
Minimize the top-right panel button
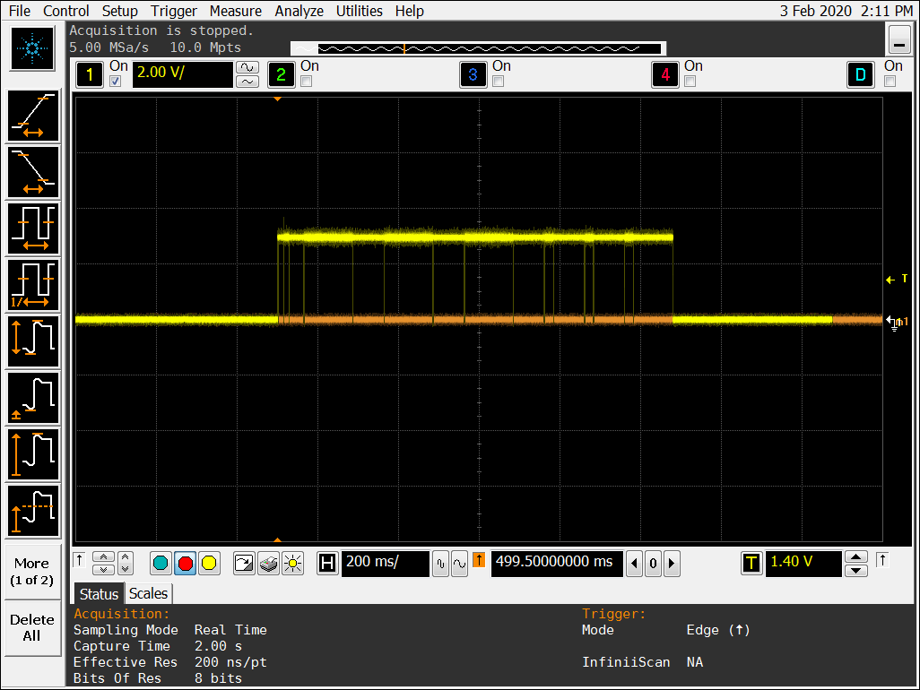point(899,39)
